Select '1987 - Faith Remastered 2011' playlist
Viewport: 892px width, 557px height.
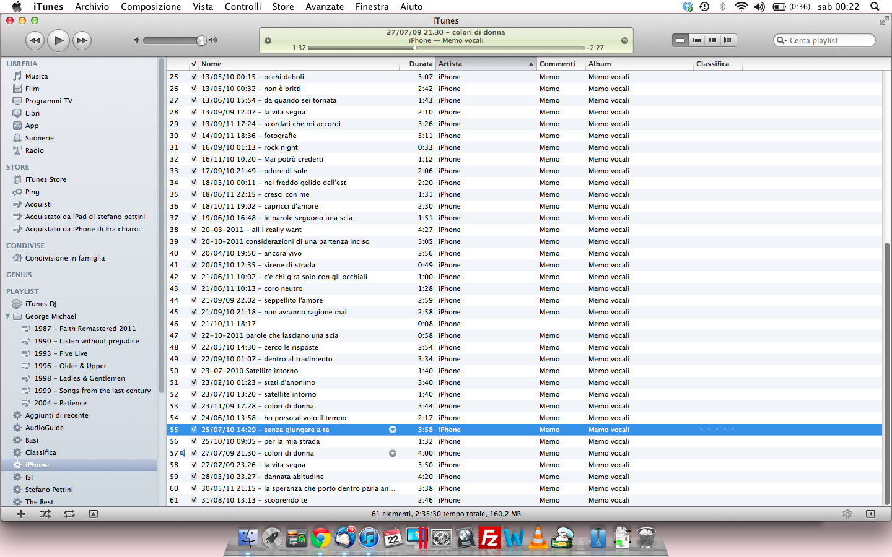[x=85, y=329]
